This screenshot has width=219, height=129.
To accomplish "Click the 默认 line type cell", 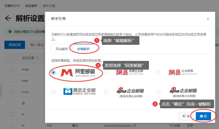I will pos(75,126).
